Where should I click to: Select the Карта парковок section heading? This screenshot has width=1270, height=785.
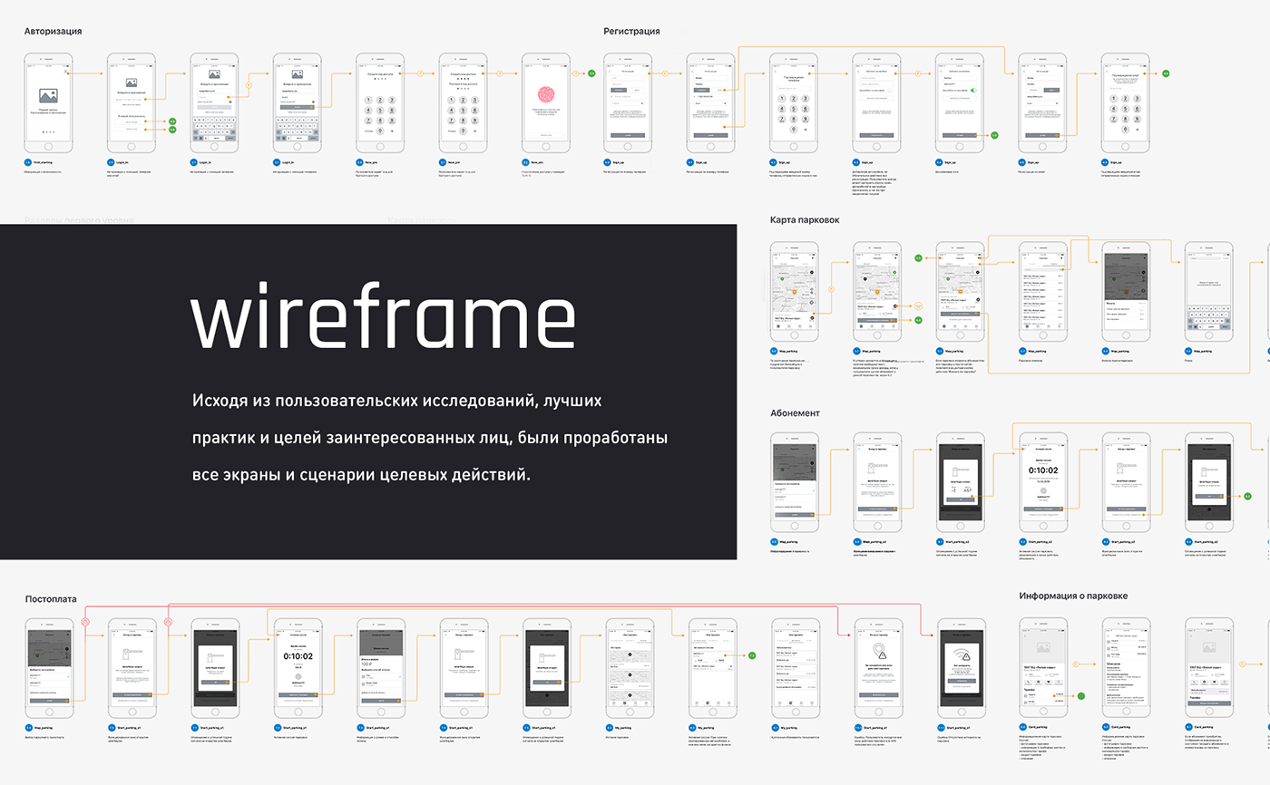pyautogui.click(x=805, y=219)
